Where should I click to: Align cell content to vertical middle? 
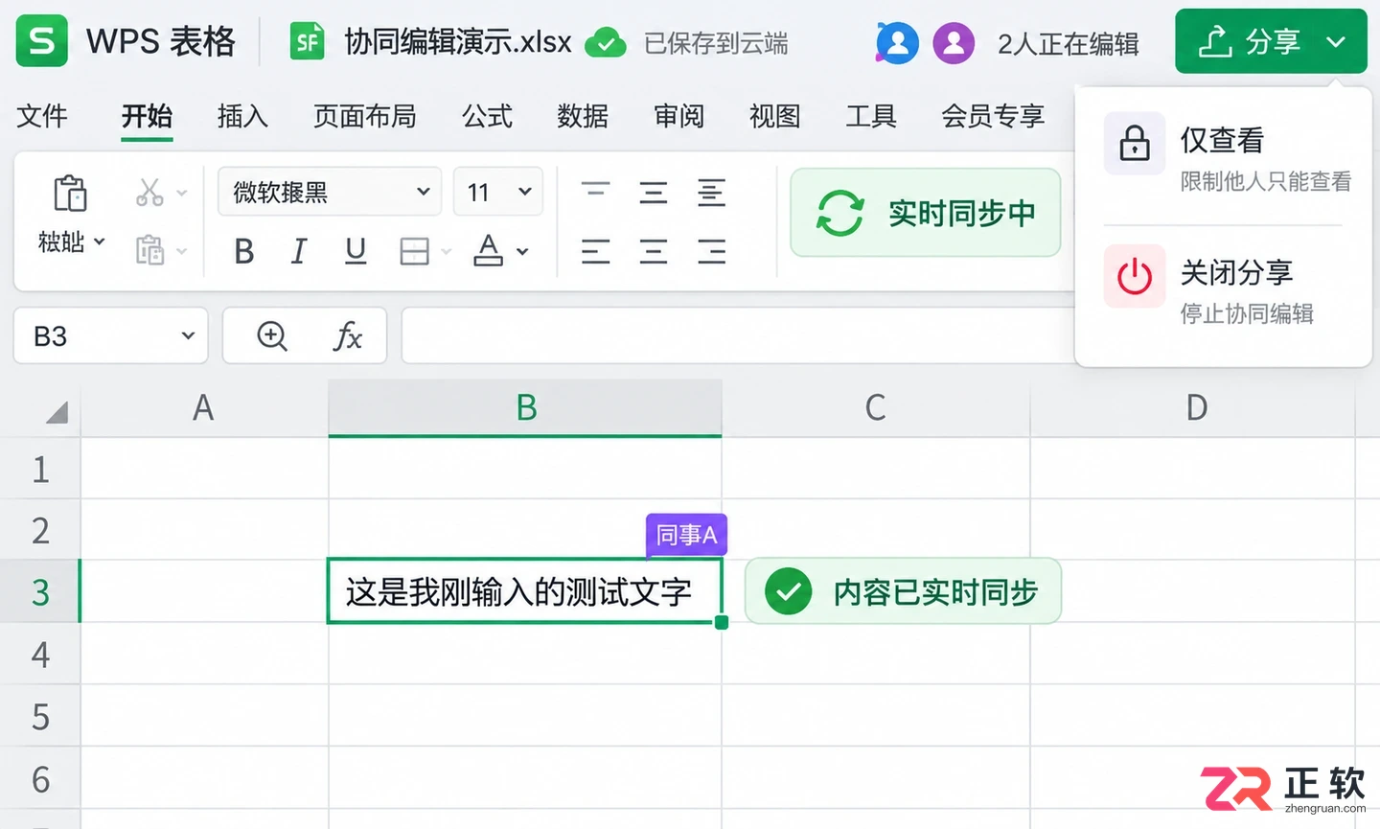(x=654, y=193)
